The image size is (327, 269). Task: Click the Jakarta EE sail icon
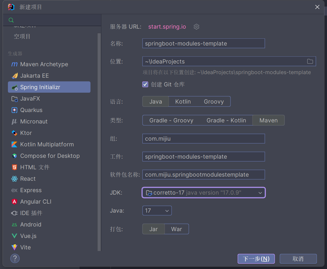tap(14, 76)
